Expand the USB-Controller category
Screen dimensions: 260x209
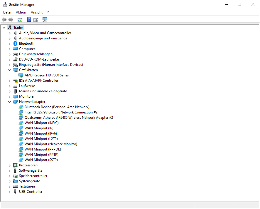click(10, 192)
